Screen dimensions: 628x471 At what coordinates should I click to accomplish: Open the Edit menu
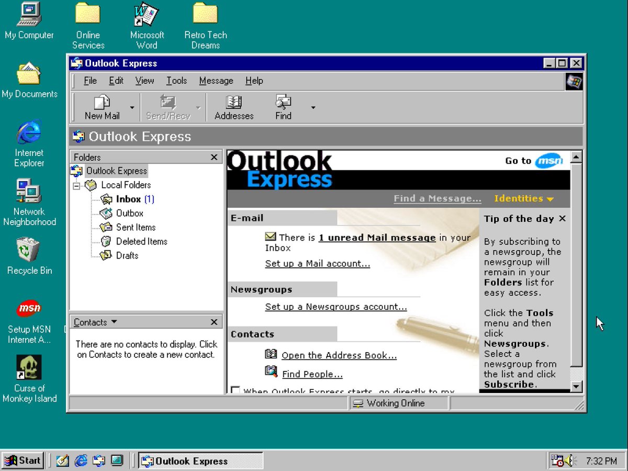point(116,81)
